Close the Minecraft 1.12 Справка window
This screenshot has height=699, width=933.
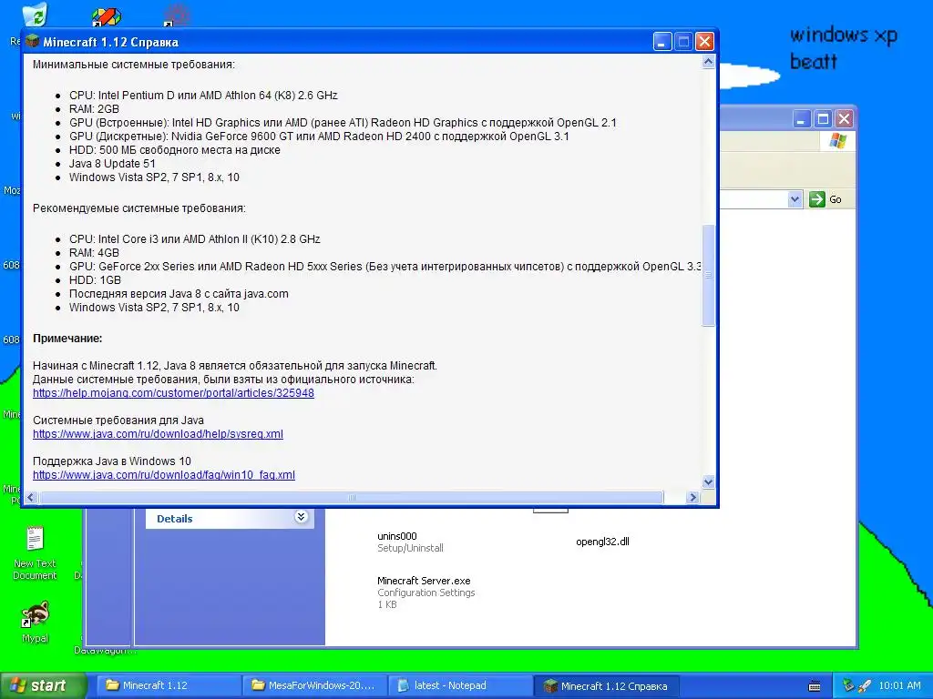click(x=704, y=42)
